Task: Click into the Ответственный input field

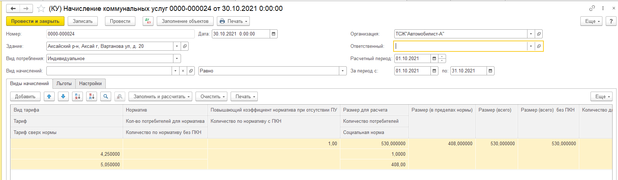Action: point(460,46)
